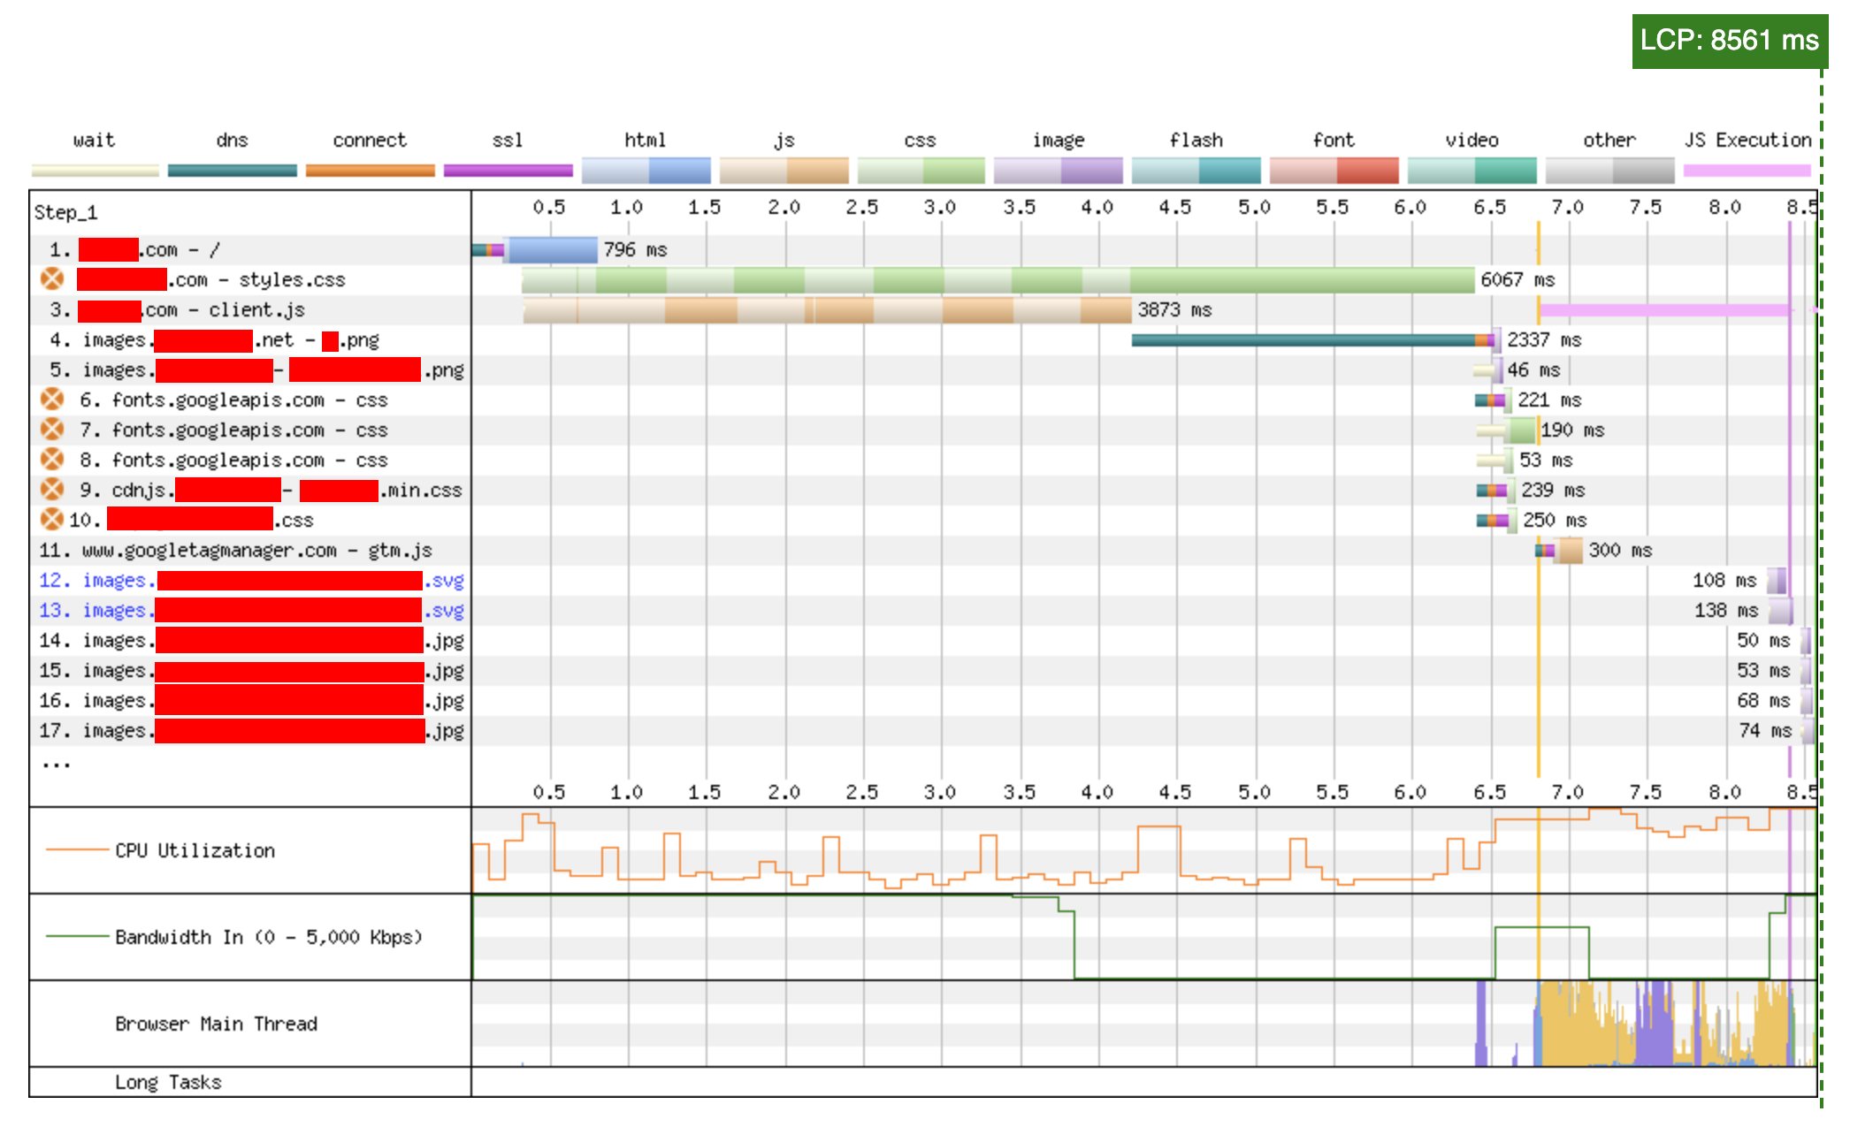Select the font legend swatch

pyautogui.click(x=1334, y=168)
